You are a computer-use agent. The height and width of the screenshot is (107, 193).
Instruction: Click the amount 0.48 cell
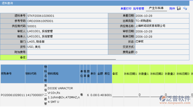coord(101,95)
